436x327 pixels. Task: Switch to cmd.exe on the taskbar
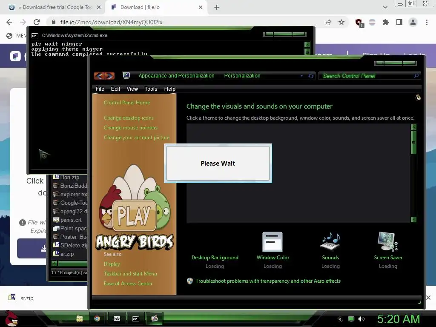[x=136, y=318]
